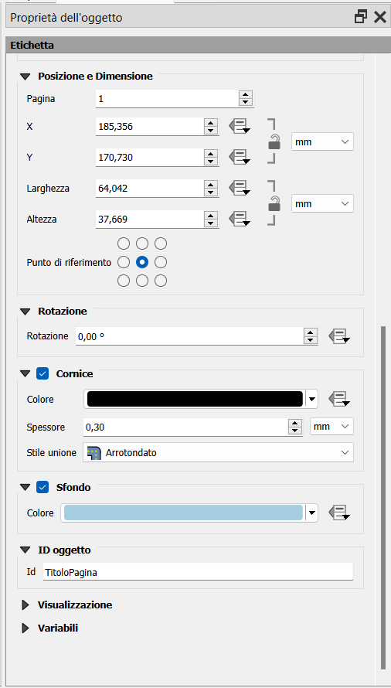Screen dimensions: 391x688
Task: Decrease the Pagina spinner value
Action: point(246,102)
